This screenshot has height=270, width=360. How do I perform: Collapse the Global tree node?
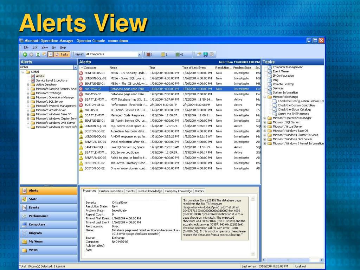23,72
